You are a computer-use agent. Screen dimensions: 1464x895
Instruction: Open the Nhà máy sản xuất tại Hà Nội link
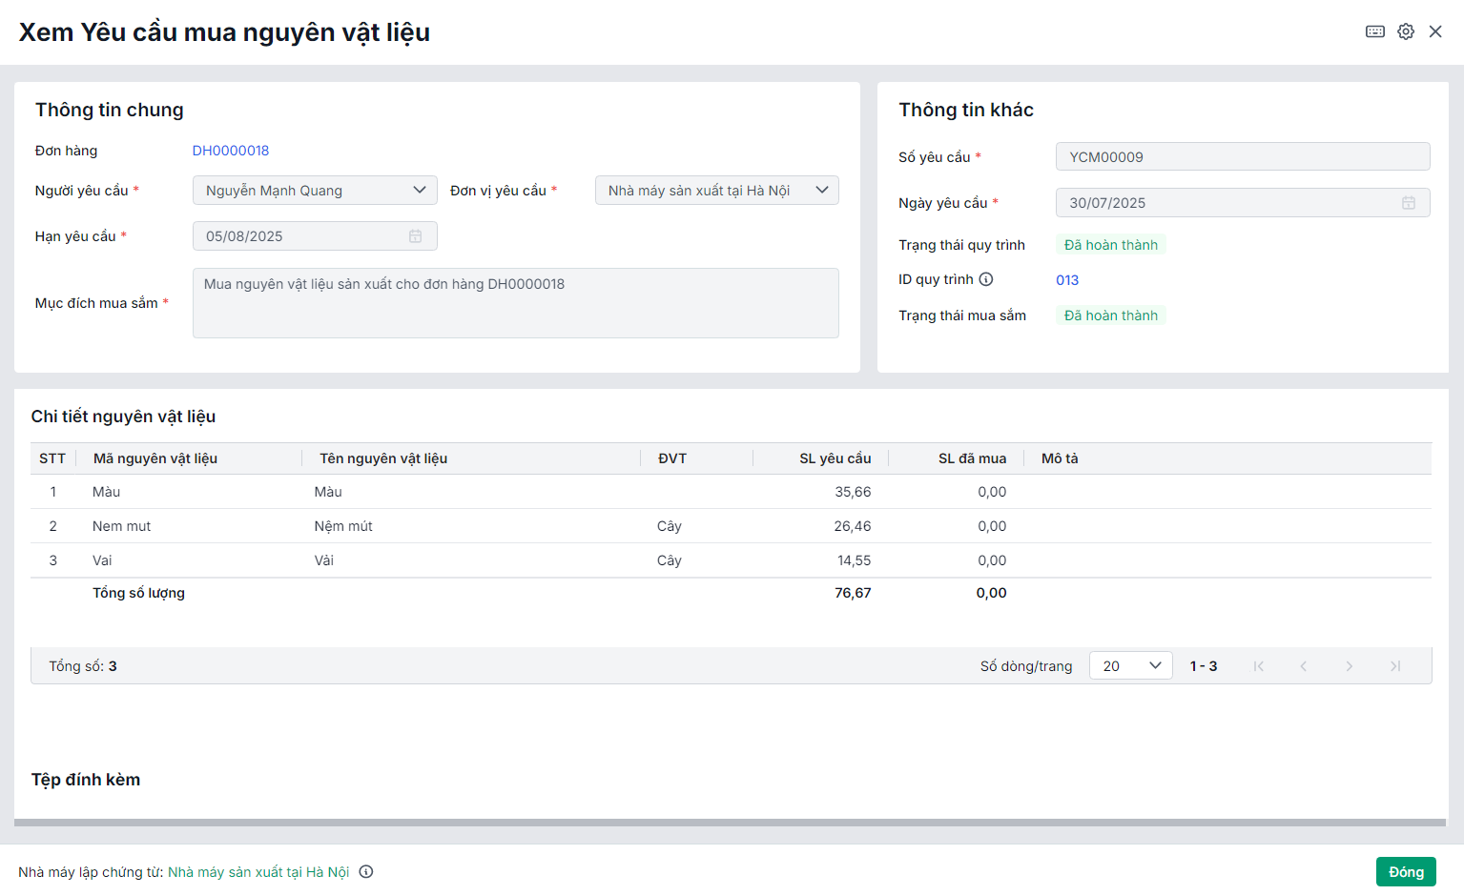(258, 872)
